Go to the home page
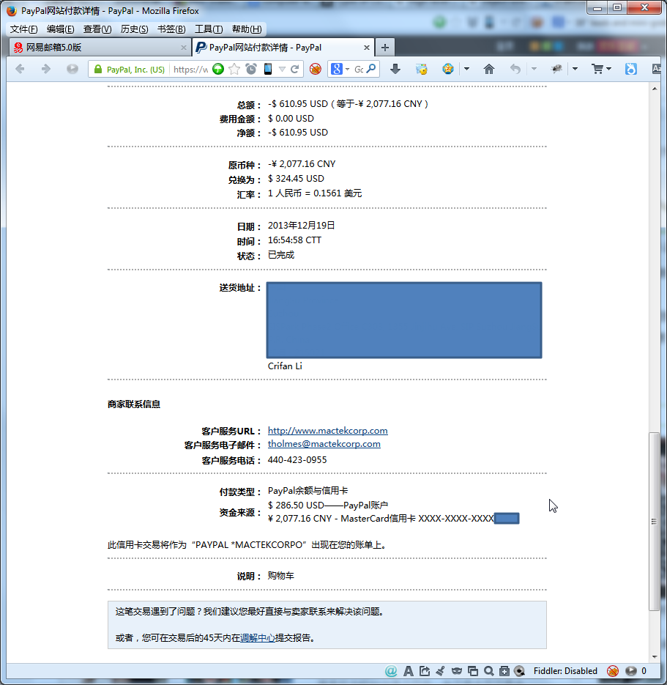The height and width of the screenshot is (685, 667). (x=489, y=69)
